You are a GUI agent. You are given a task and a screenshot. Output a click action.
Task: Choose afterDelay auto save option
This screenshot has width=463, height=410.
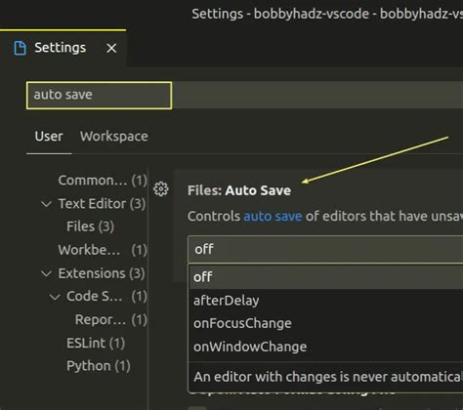[326, 301]
